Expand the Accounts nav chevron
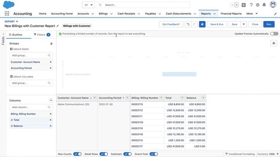 point(93,14)
